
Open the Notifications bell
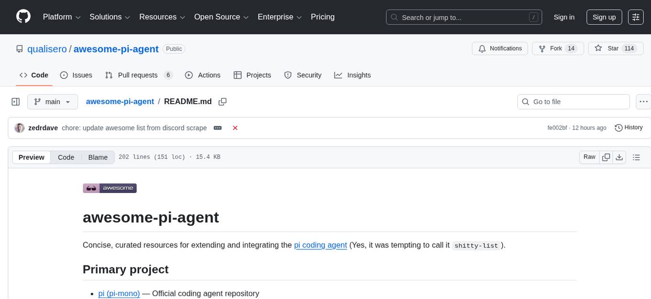coord(500,48)
